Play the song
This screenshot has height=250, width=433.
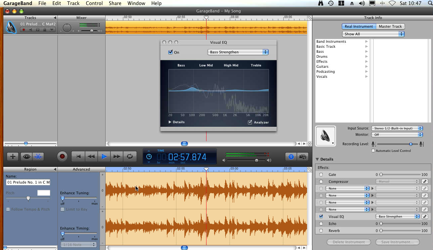(x=104, y=156)
